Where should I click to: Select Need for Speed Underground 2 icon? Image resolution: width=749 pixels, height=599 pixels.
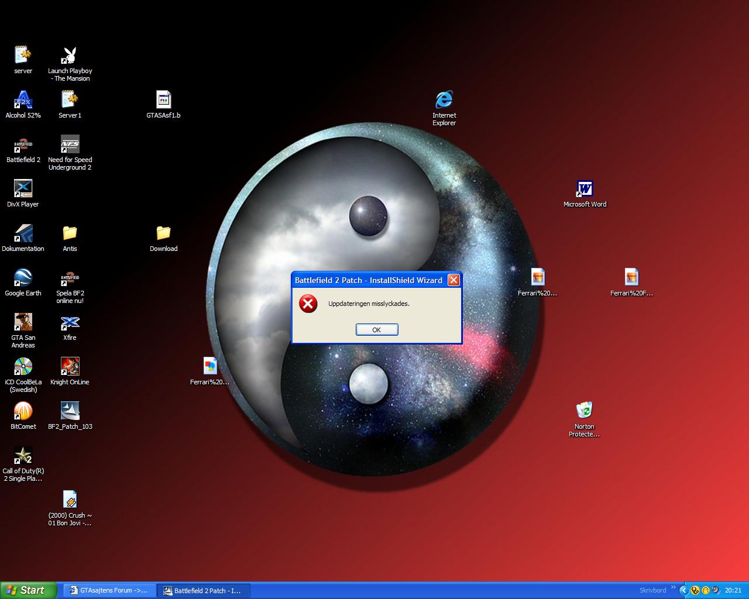pyautogui.click(x=70, y=152)
